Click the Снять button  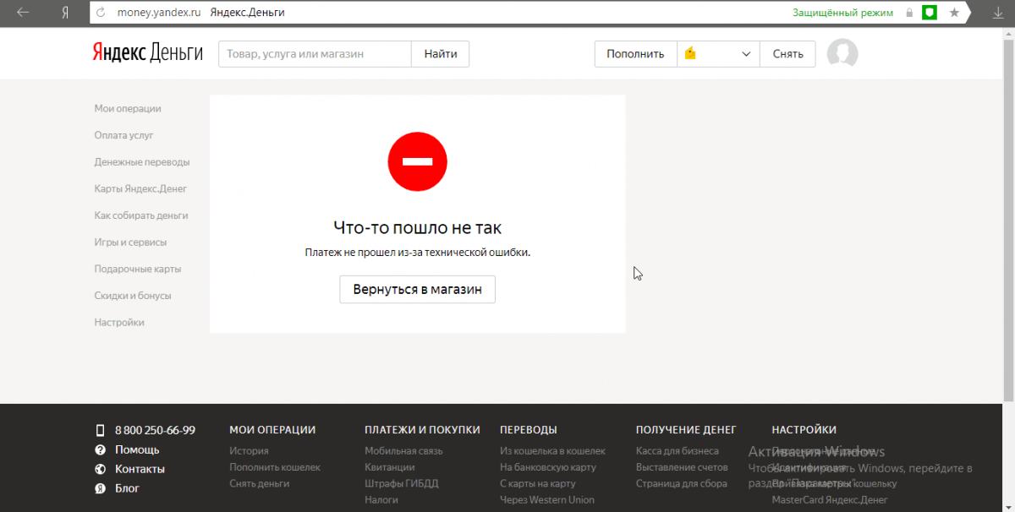(787, 53)
